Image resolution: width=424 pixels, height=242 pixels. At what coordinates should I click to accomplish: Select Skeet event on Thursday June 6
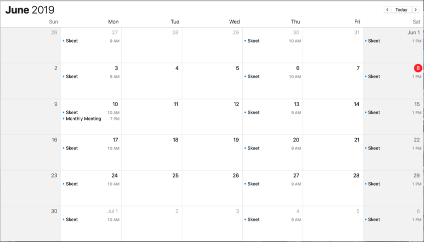coord(272,76)
